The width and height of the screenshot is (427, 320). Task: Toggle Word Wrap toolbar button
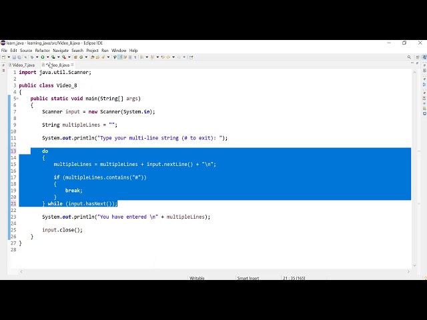coord(125,57)
